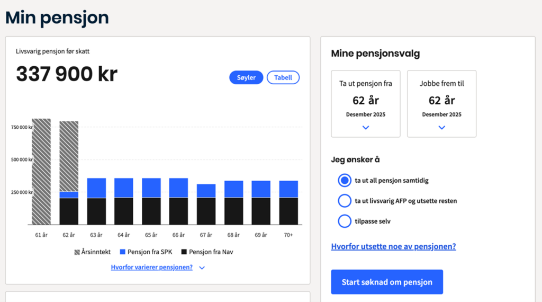
Task: Switch to the Søyler chart view
Action: click(246, 77)
